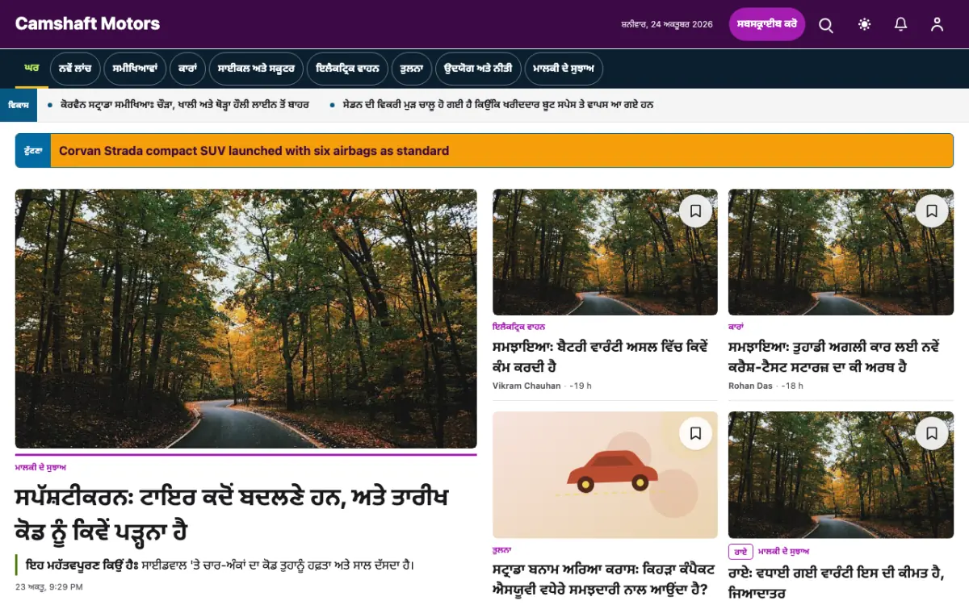Open author Vikram Chauhan's name

pos(526,386)
